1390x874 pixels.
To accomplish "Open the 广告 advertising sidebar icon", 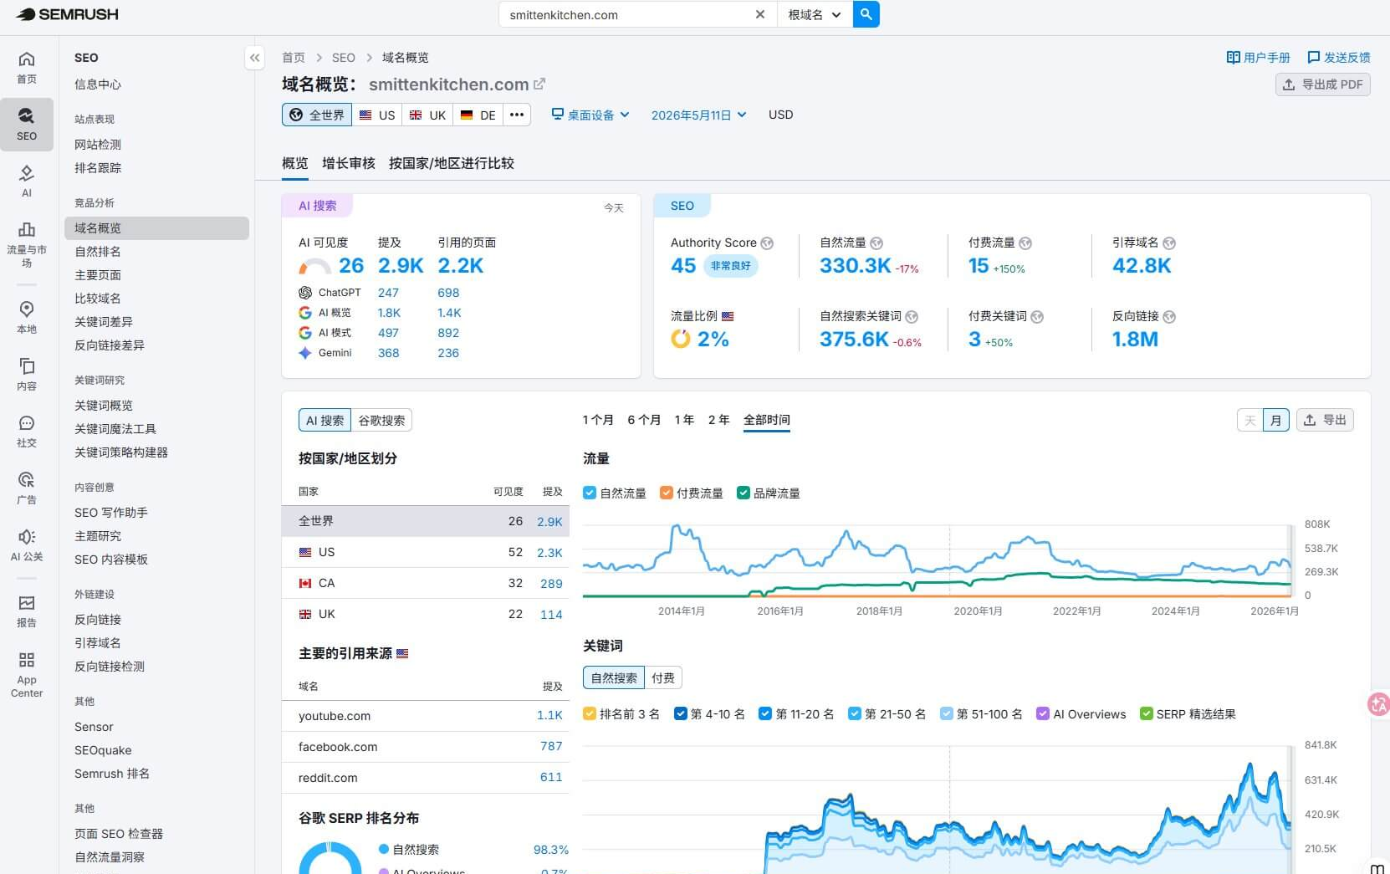I will 27,488.
